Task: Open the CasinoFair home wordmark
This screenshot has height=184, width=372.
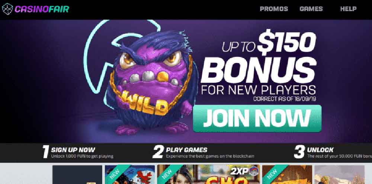Action: tap(42, 9)
